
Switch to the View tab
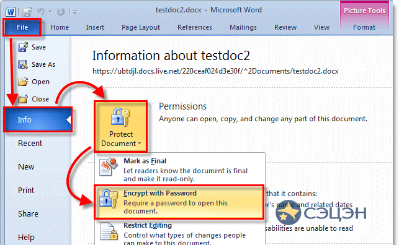[x=321, y=27]
